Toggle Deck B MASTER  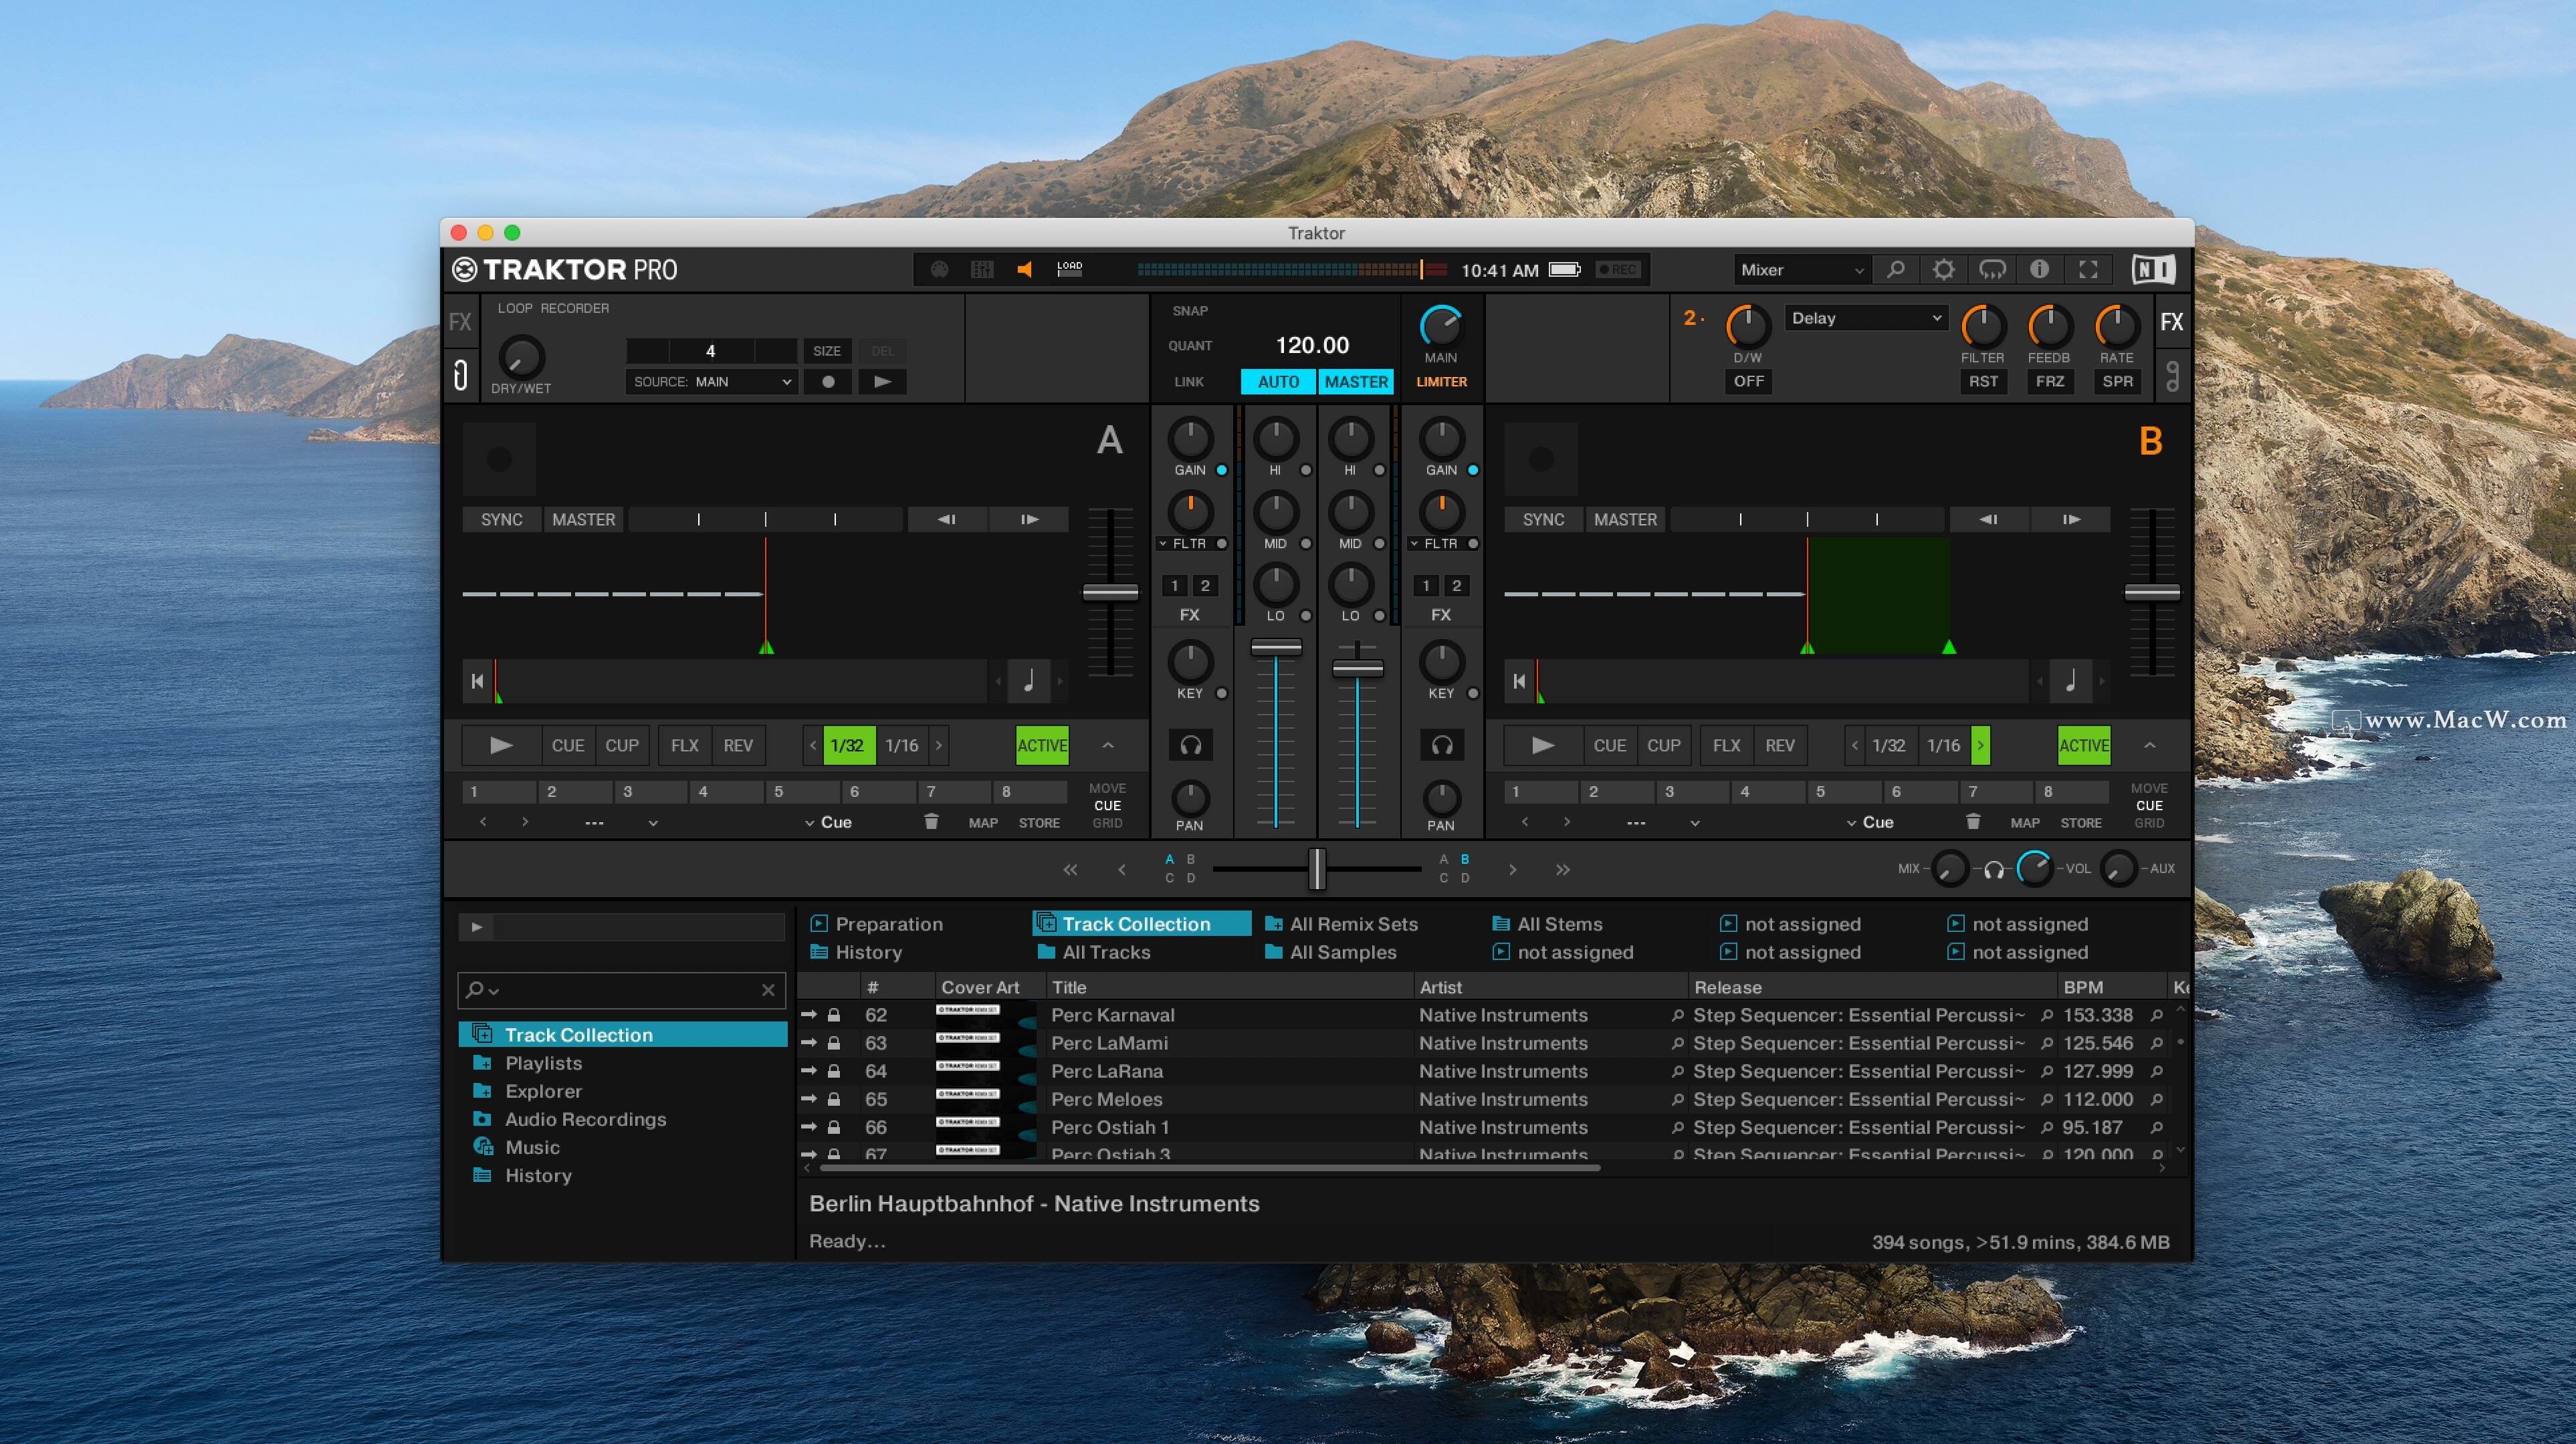coord(1625,520)
